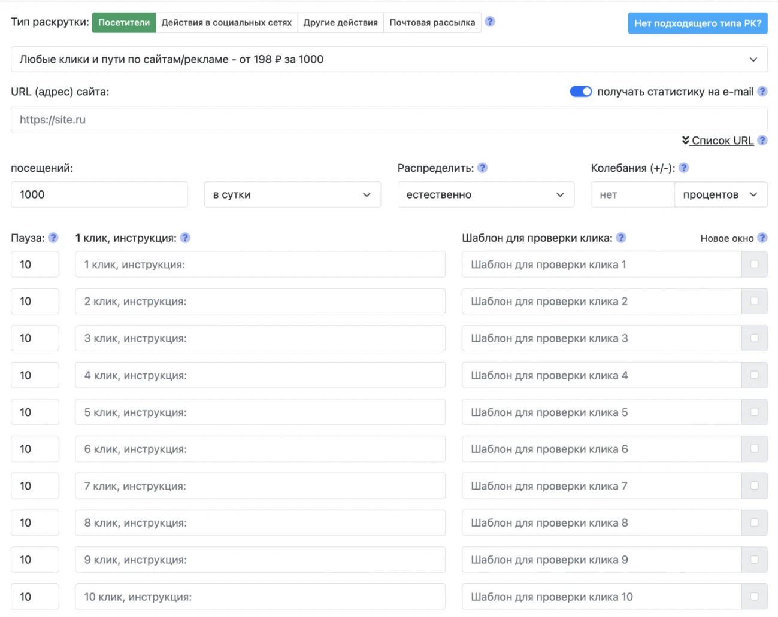The image size is (778, 617).
Task: Expand the 'естественно' distribution dropdown
Action: pos(485,194)
